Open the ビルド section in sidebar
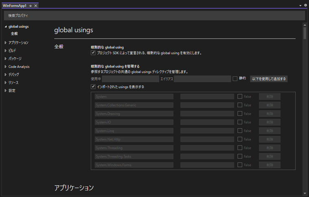309x197 pixels. [x=12, y=51]
